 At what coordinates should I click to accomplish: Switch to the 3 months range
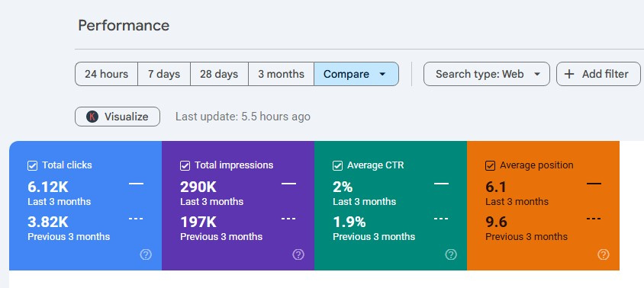[281, 74]
